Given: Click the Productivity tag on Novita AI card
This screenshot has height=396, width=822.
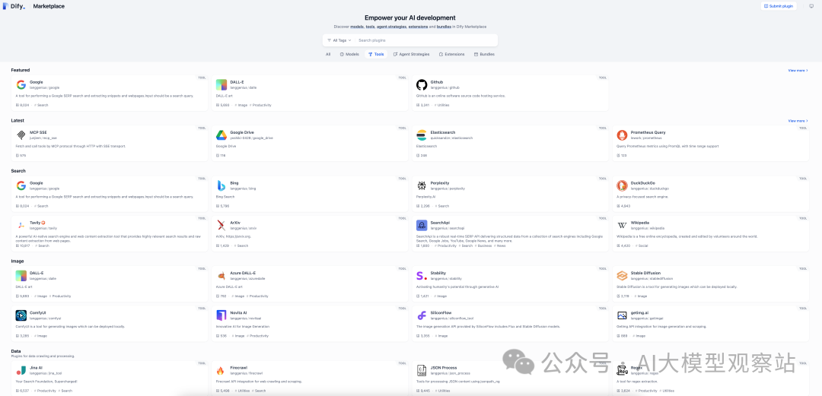Looking at the screenshot, I should [x=259, y=336].
